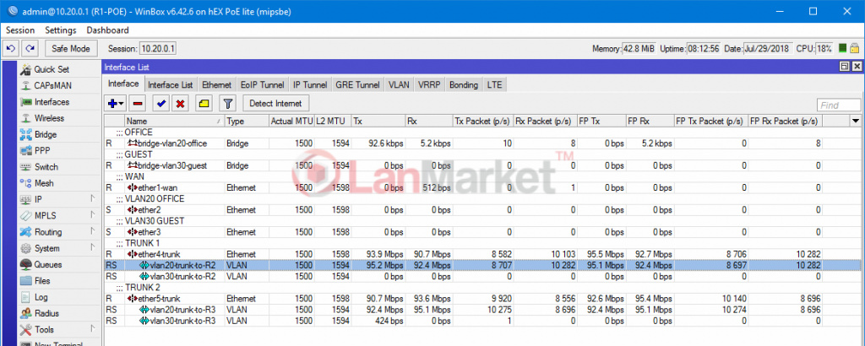Expand the Tools submenu in sidebar
Viewport: 865px width, 346px height.
pos(59,329)
